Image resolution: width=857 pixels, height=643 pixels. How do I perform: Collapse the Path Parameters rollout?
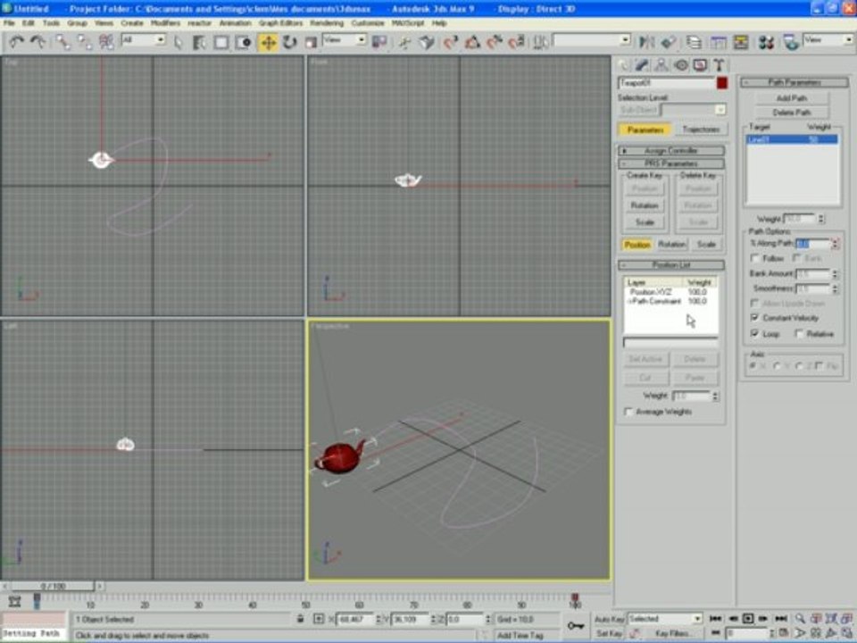coord(795,82)
